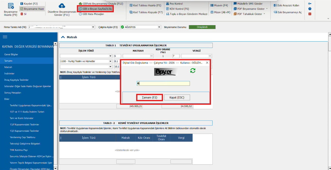Collapse the Matrah section chevron
The image size is (331, 170).
coord(63,37)
